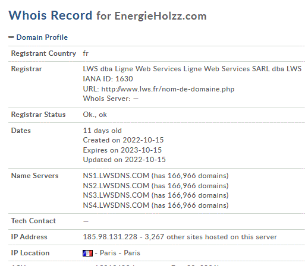Open the lws.fr registrar URL
305x266 pixels.
(x=168, y=89)
